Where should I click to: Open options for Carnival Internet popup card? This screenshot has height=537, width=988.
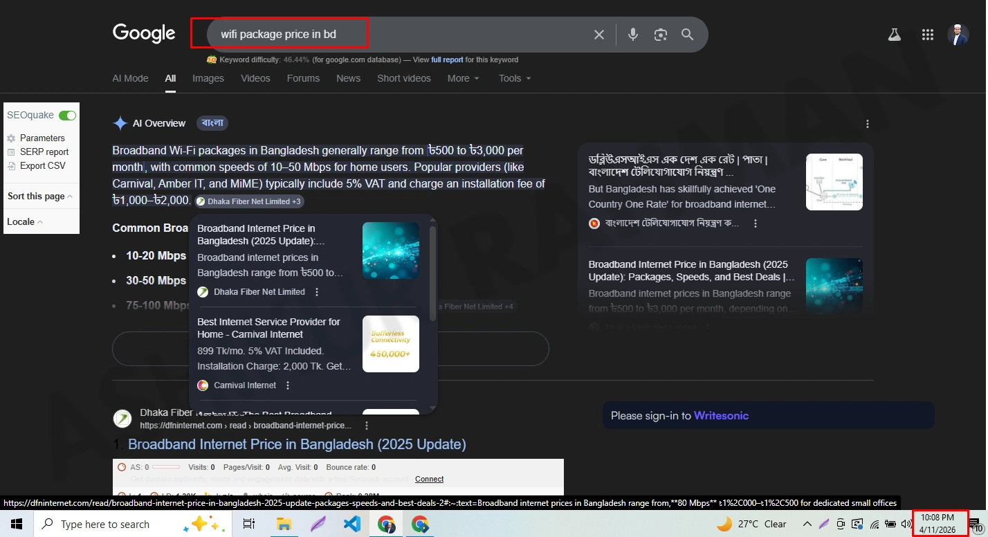[288, 385]
